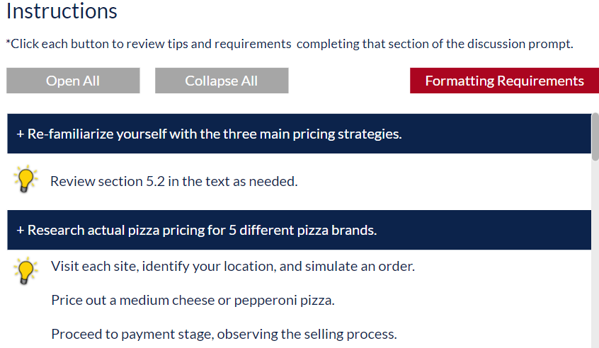Click the plus sign before Re-familiarize yourself

pyautogui.click(x=21, y=134)
